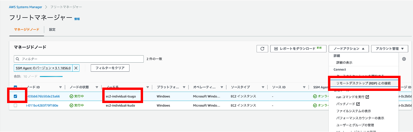Click 実行中 status icon for ec2-individual-kudo
The height and width of the screenshot is (132, 413).
tap(71, 105)
